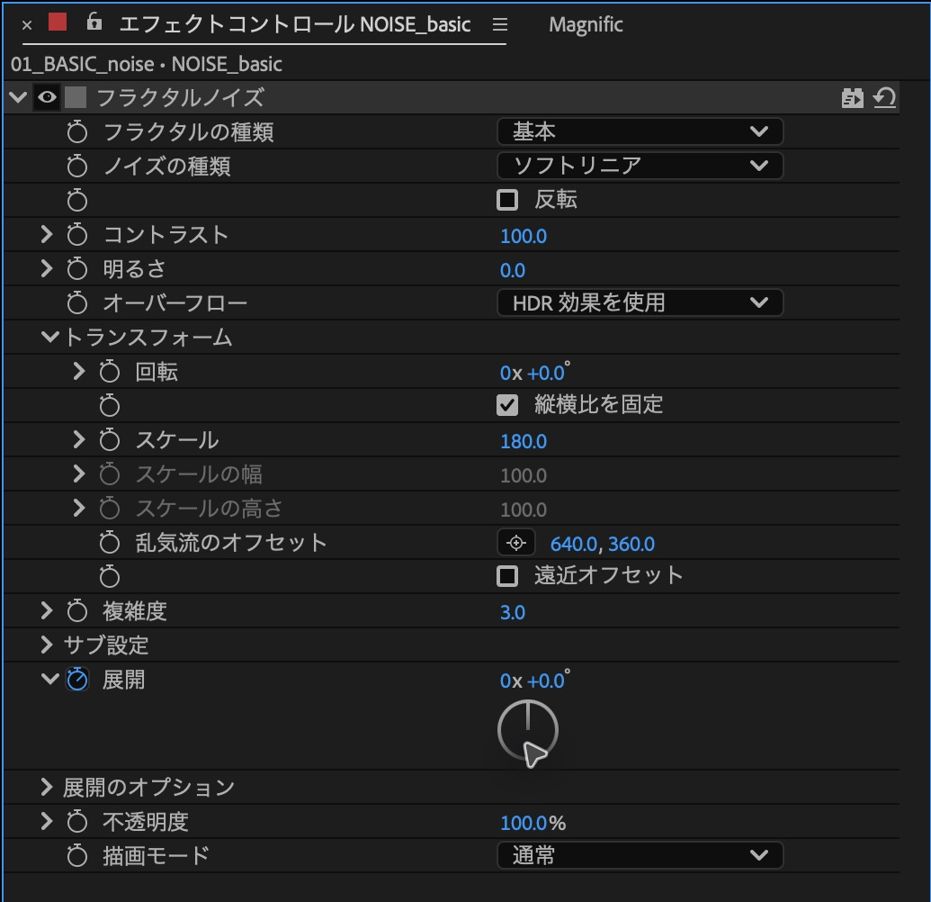The height and width of the screenshot is (902, 931).
Task: Open 描画モード dropdown showing 通常
Action: pyautogui.click(x=640, y=855)
